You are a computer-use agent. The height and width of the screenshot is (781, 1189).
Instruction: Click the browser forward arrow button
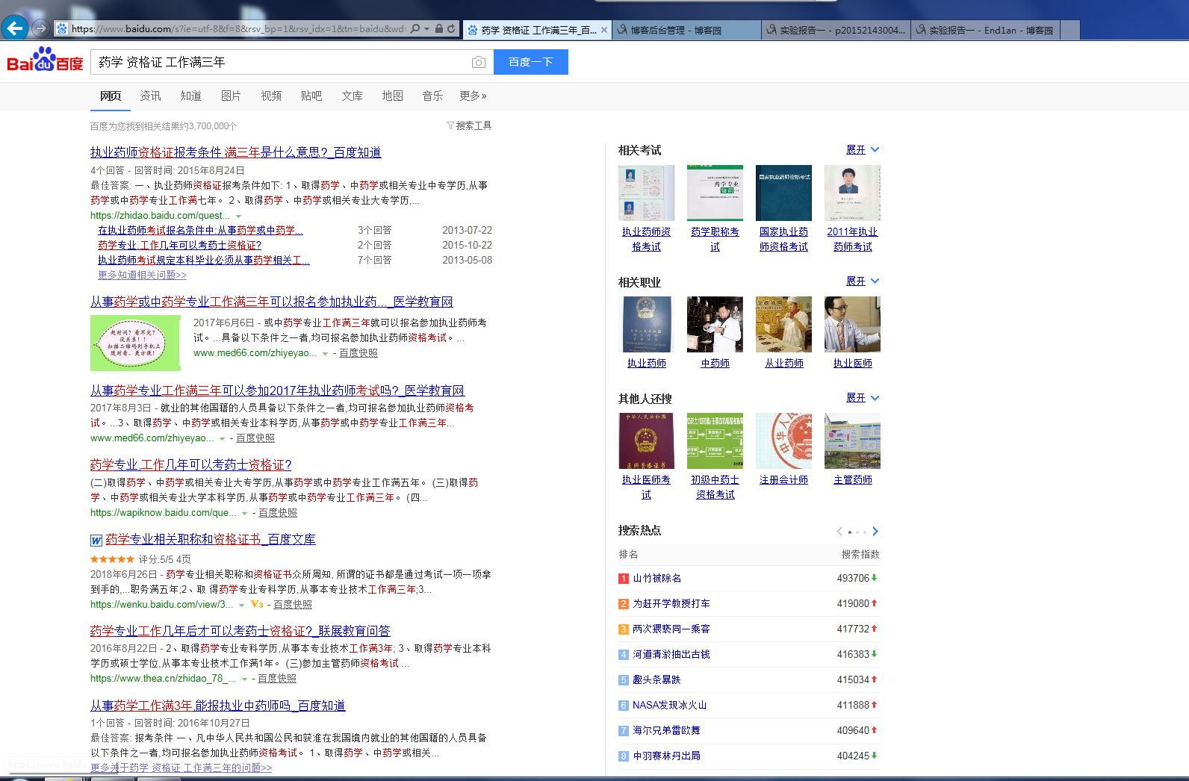(x=41, y=28)
